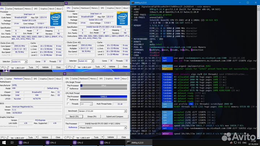The height and width of the screenshot is (146, 260).
Task: Start the Stress CPU test
Action: point(92,116)
